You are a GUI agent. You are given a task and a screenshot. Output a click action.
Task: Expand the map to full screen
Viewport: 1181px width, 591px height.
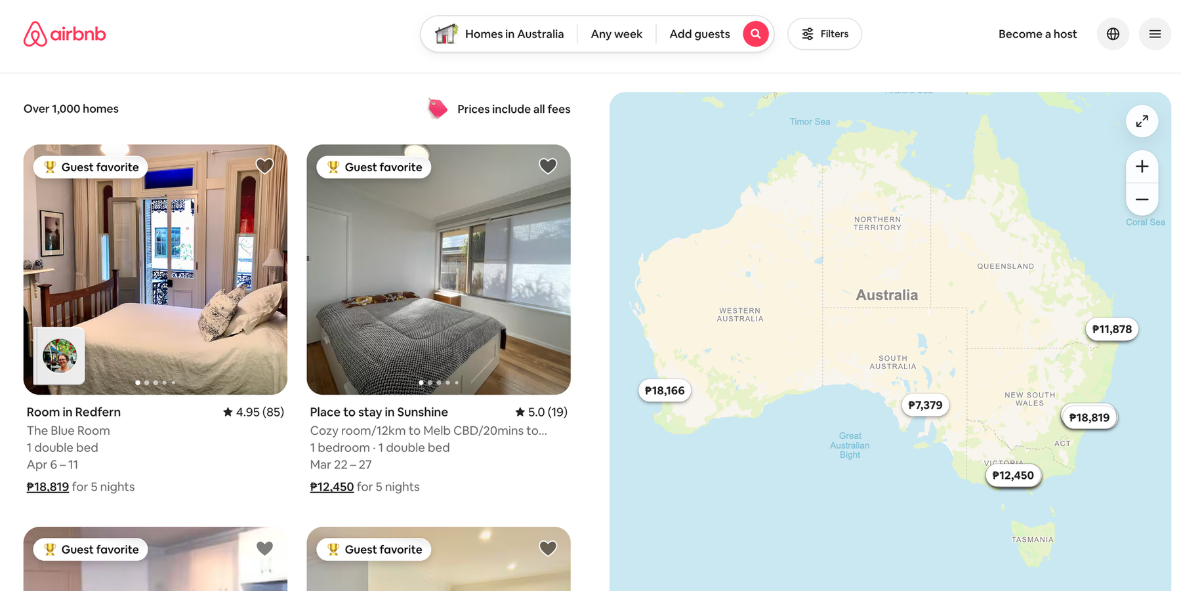pos(1142,121)
